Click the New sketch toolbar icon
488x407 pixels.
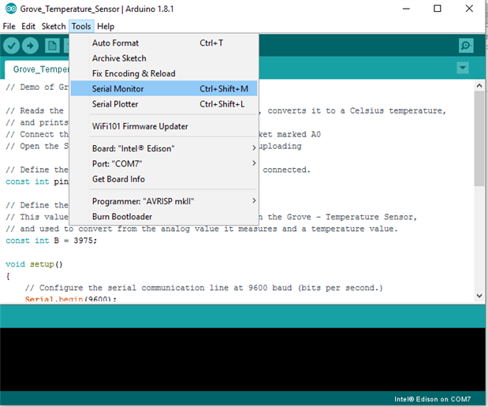click(52, 47)
